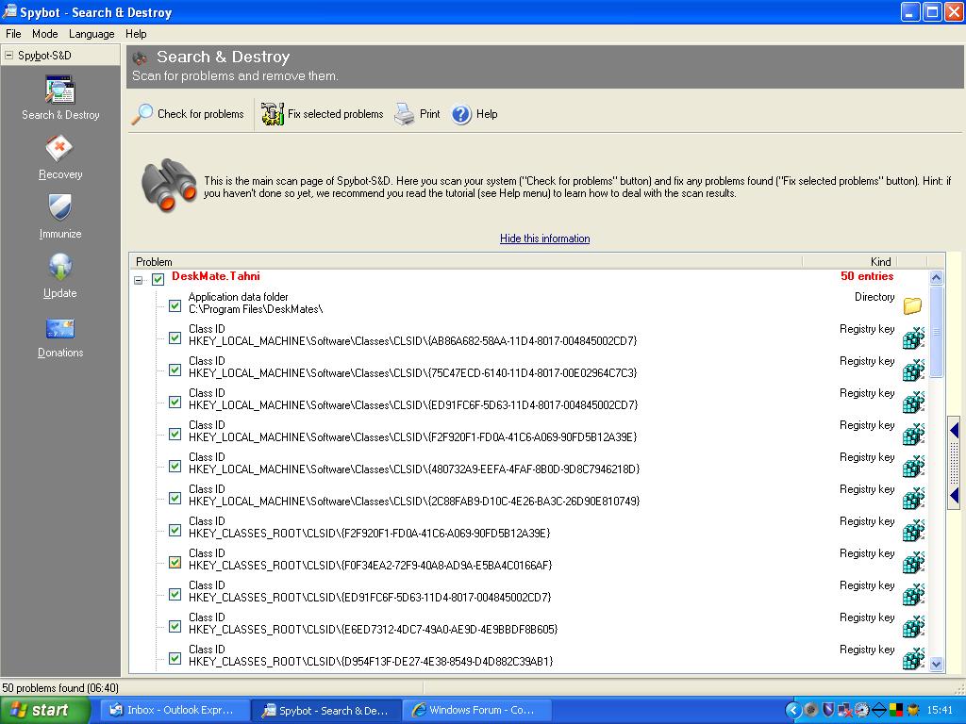Toggle checkbox for HKEY_LOCAL_MACHINE ED91FC6F entry
The image size is (966, 724).
point(175,402)
